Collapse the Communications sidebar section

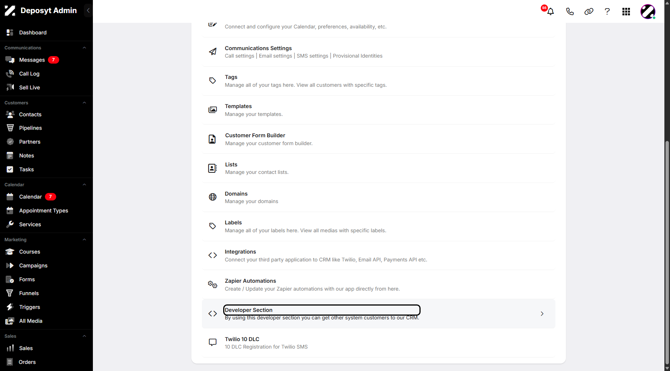pos(84,48)
